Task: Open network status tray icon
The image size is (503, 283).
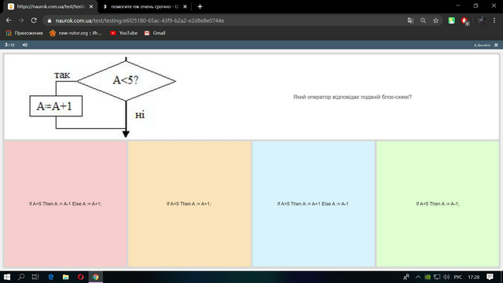Action: [437, 277]
